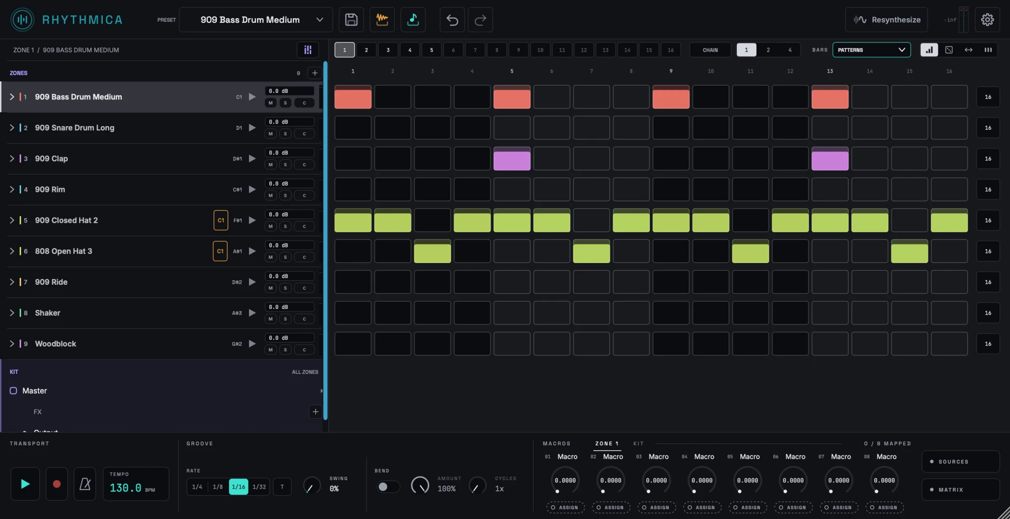
Task: Expand the 909 Ride zone
Action: pos(12,282)
